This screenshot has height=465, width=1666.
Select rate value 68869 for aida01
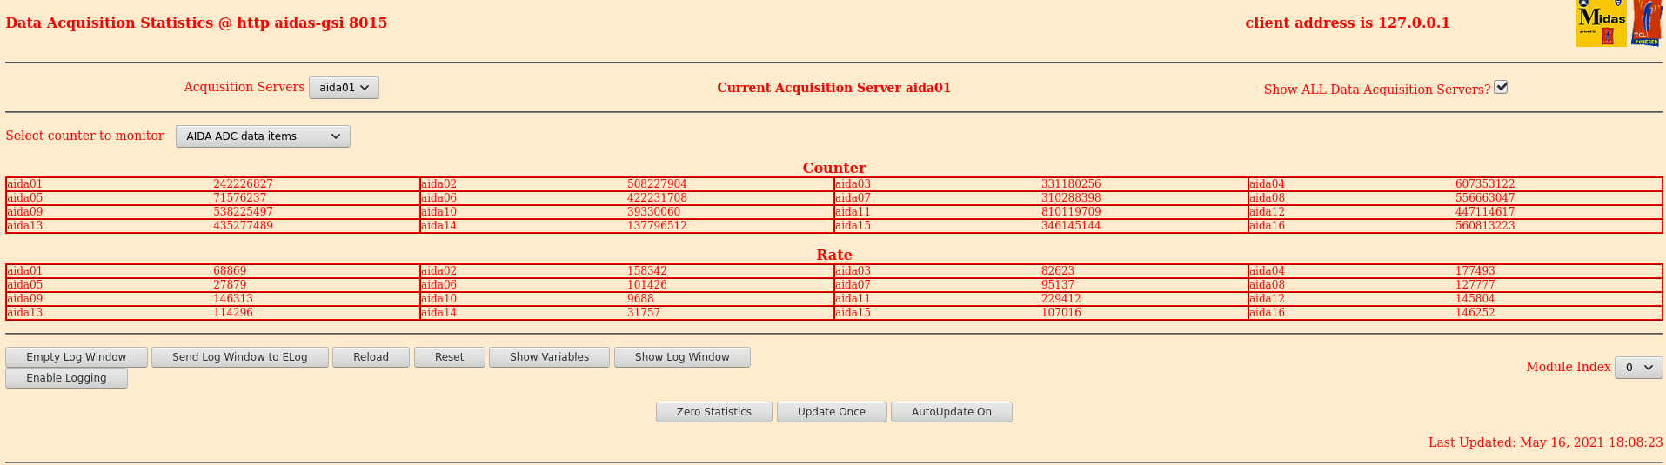coord(230,271)
